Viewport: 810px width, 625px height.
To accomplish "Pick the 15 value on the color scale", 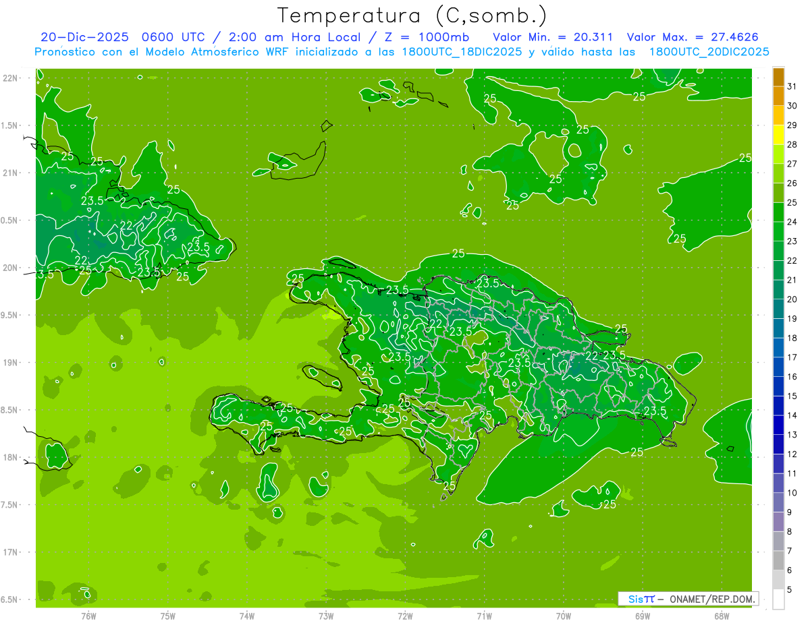I will [792, 396].
